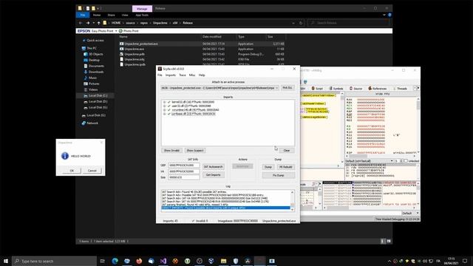Click the Explorer refresh icon
Image resolution: width=473 pixels, height=266 pixels.
[x=301, y=23]
